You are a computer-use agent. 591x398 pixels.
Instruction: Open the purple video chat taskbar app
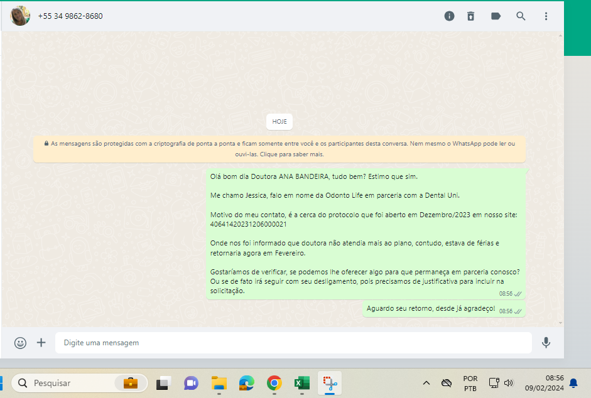click(x=191, y=383)
